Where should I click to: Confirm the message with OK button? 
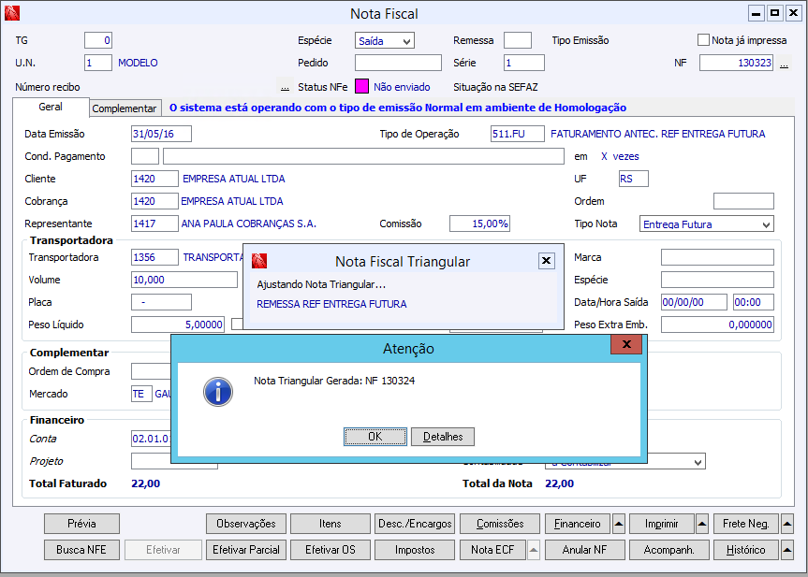coord(375,437)
